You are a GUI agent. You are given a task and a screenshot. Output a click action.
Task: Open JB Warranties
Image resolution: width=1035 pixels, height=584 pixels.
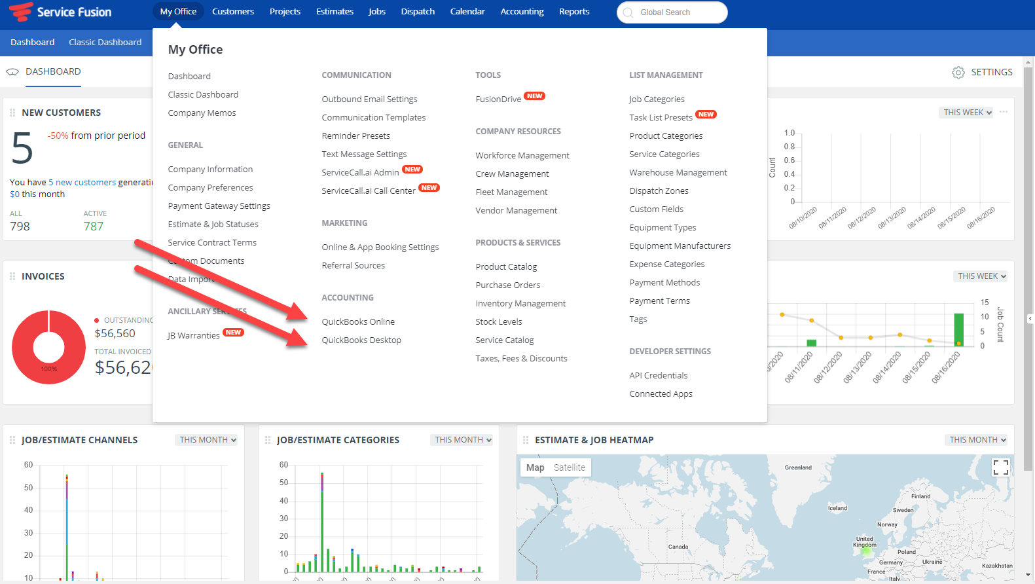pos(194,336)
